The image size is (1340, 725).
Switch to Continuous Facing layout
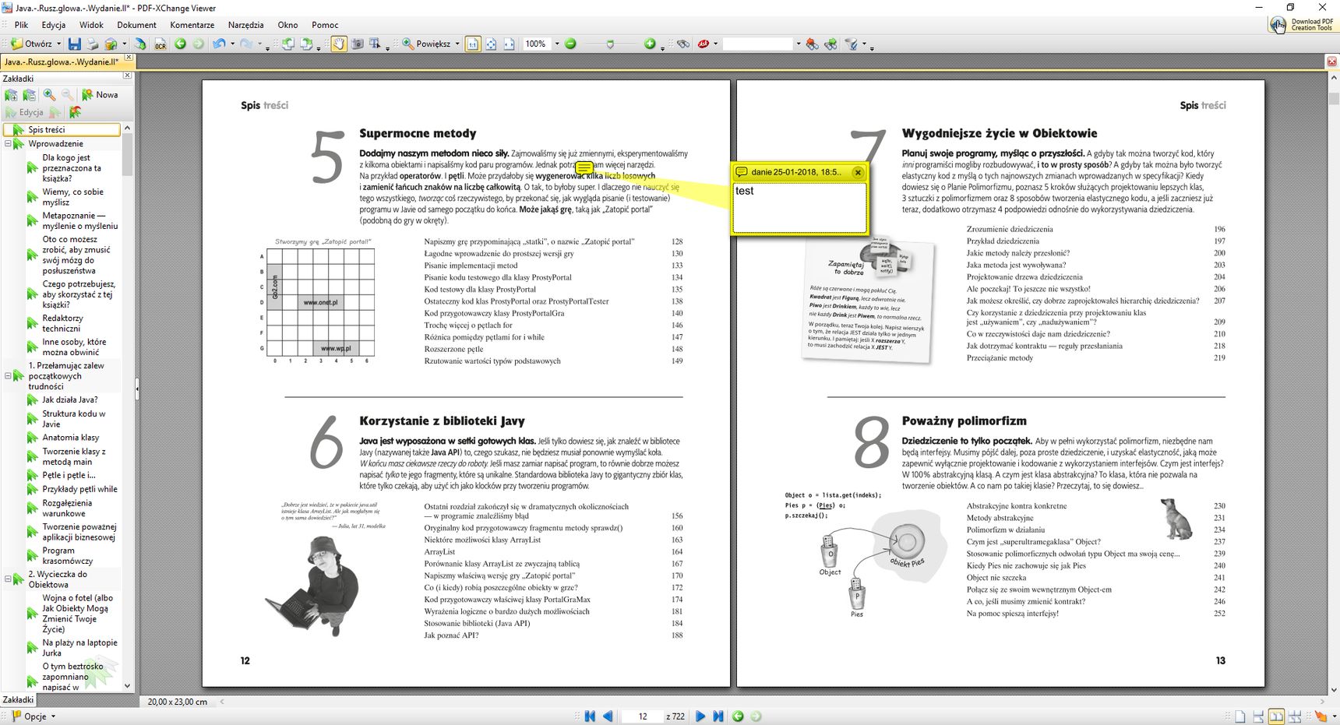coord(1295,716)
